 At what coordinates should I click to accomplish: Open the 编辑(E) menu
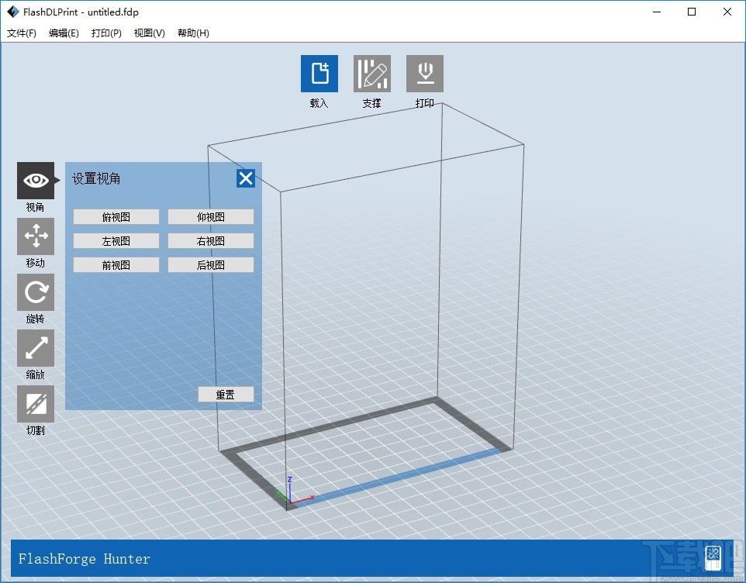coord(64,33)
